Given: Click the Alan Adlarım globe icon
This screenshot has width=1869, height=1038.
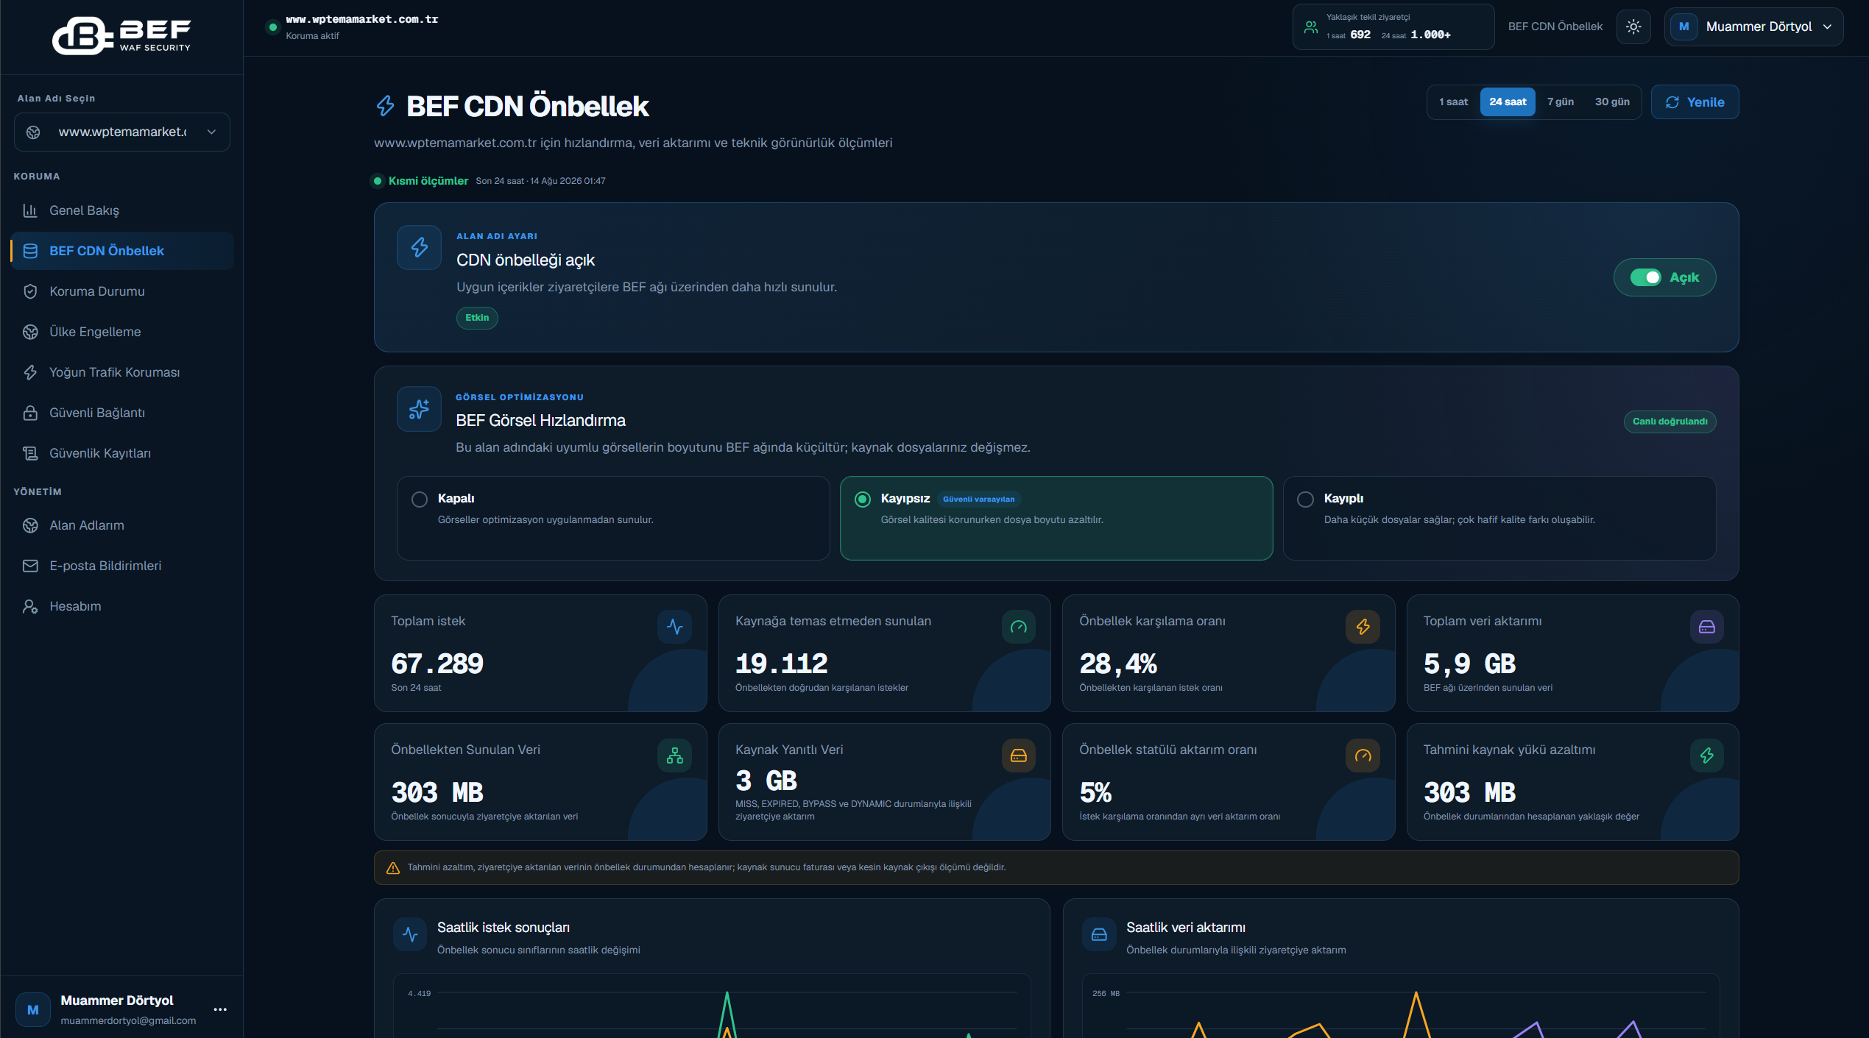Looking at the screenshot, I should click(x=30, y=525).
